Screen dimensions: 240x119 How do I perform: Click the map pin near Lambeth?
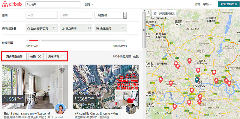pos(192,91)
